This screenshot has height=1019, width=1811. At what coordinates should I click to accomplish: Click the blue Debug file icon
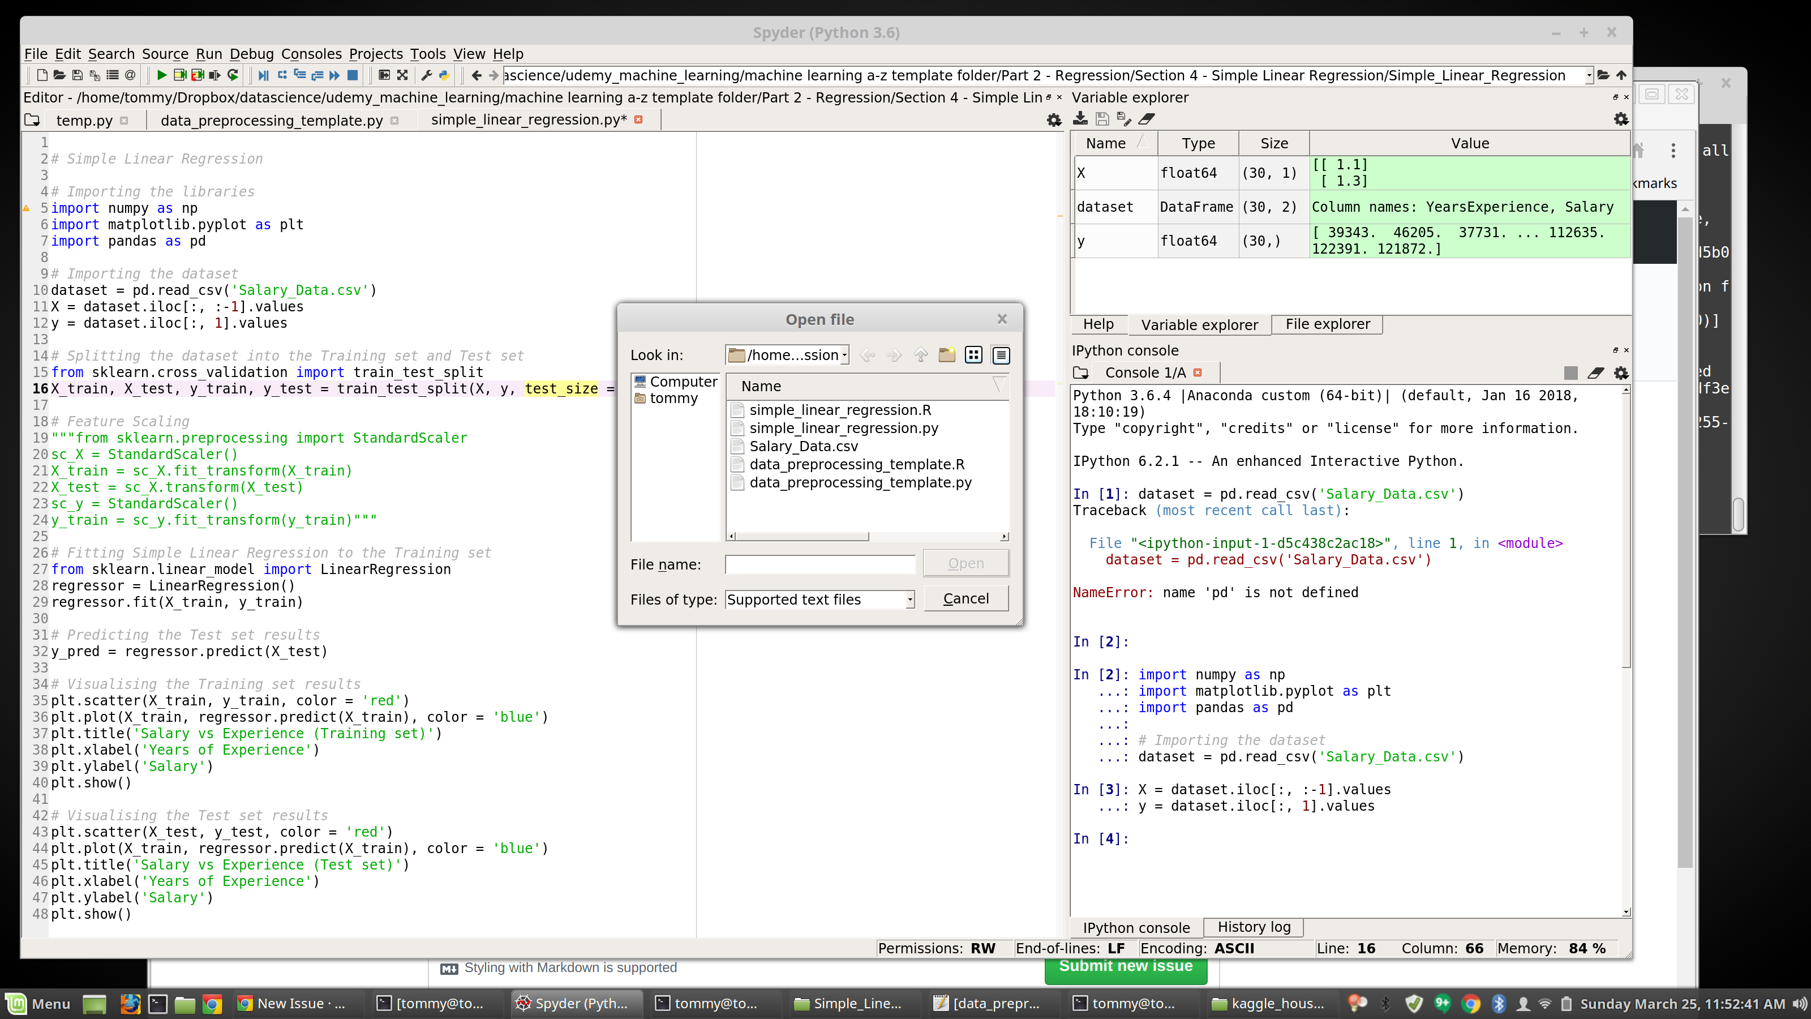click(263, 75)
